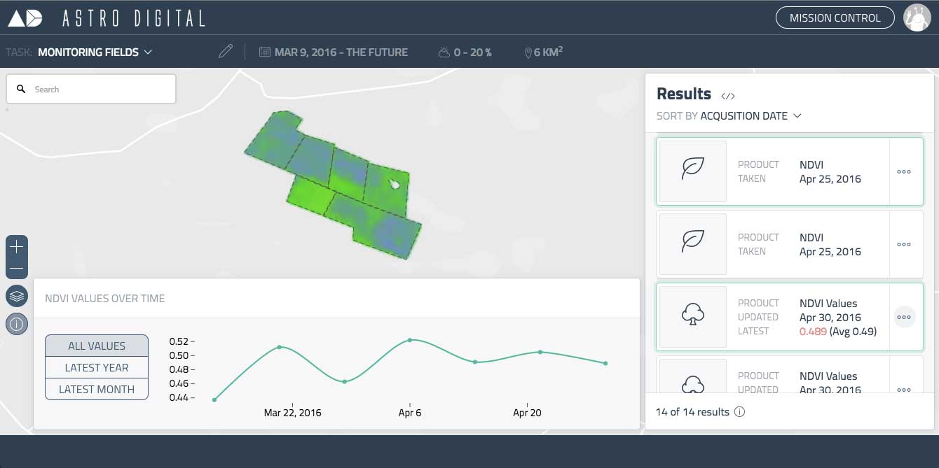Image resolution: width=939 pixels, height=468 pixels.
Task: Click the embed code icon beside Results
Action: [x=727, y=96]
